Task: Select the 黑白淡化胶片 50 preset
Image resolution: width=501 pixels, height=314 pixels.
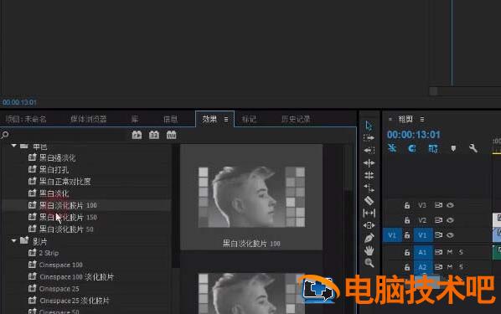Action: point(66,229)
